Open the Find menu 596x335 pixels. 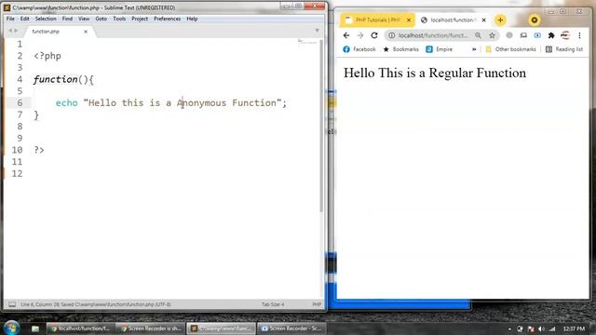pos(67,19)
